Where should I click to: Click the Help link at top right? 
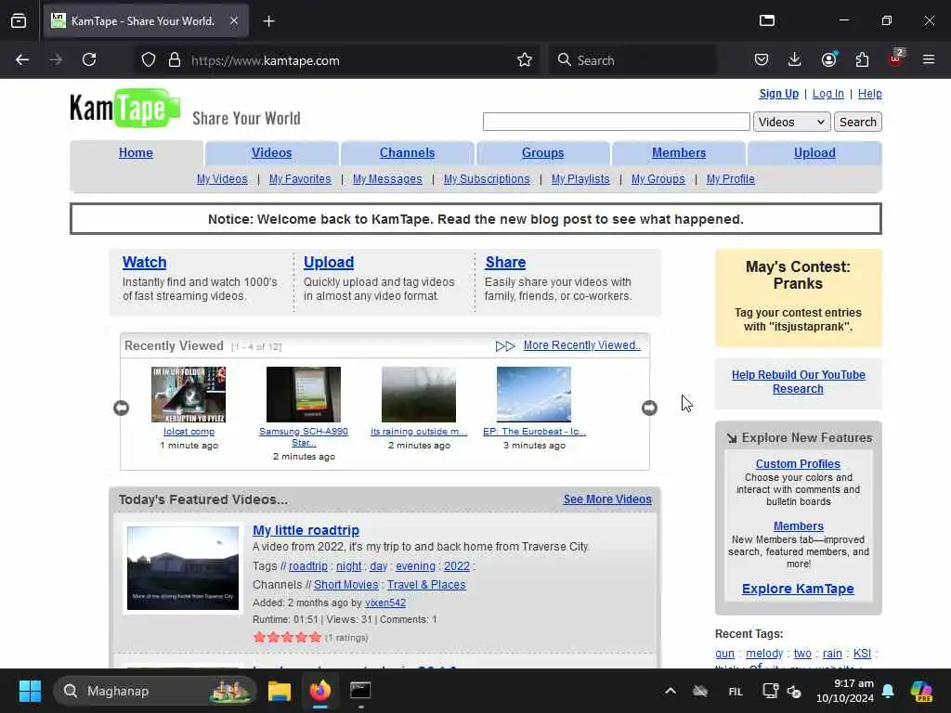coord(869,94)
